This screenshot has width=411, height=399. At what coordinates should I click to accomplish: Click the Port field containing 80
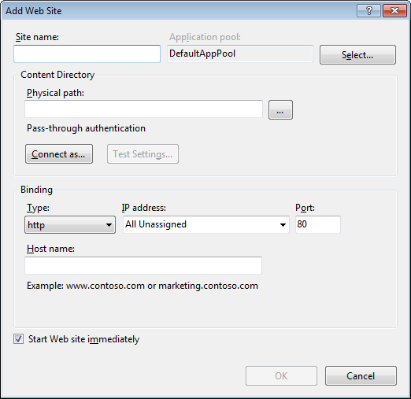[x=318, y=224]
